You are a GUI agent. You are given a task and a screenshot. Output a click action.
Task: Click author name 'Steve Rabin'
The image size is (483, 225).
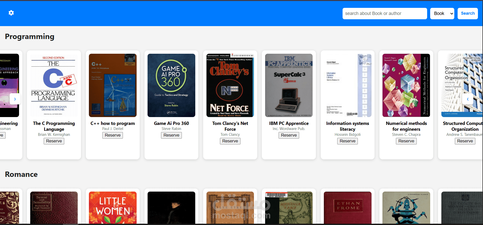coord(171,129)
